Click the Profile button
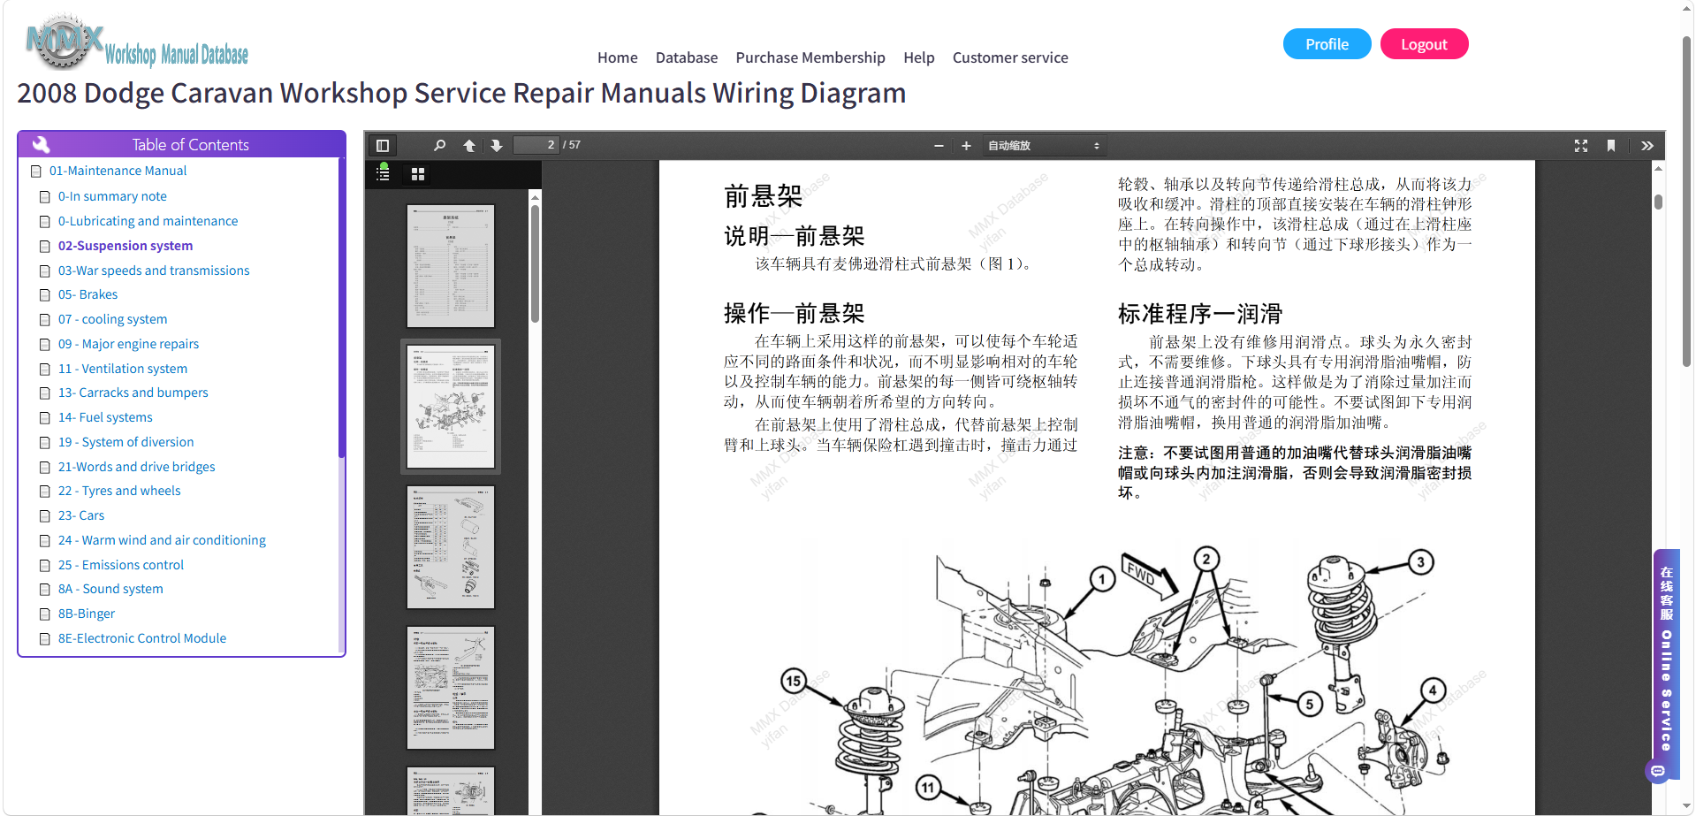The image size is (1696, 816). pyautogui.click(x=1327, y=44)
